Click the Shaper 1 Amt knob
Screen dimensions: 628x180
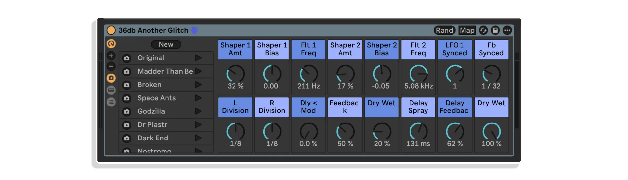(235, 74)
